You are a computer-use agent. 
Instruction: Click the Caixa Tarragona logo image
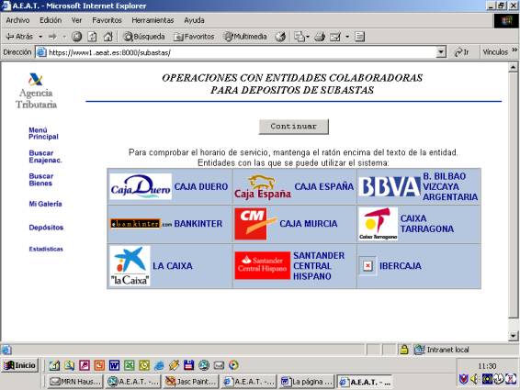[x=379, y=224]
